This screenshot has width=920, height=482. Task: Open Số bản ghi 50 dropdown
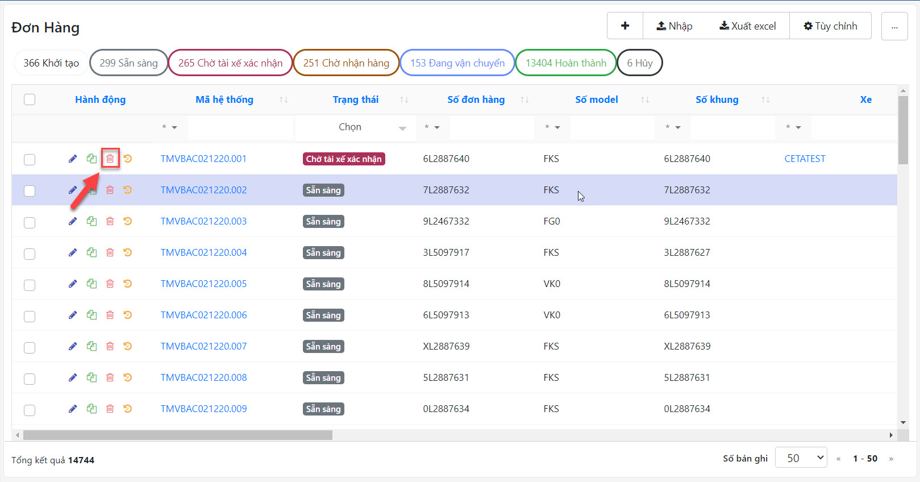801,458
